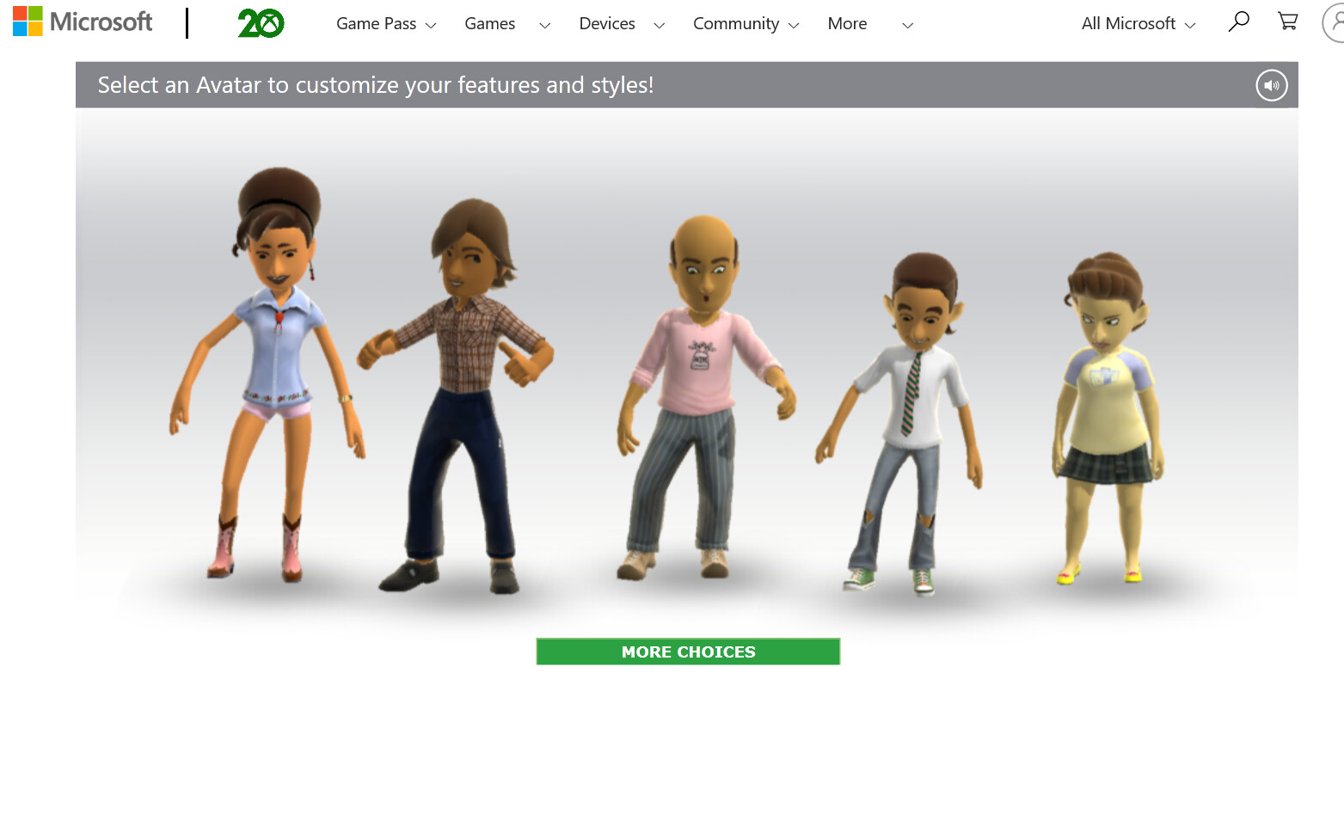This screenshot has height=826, width=1344.
Task: Click the search magnifier in the header
Action: [1238, 22]
